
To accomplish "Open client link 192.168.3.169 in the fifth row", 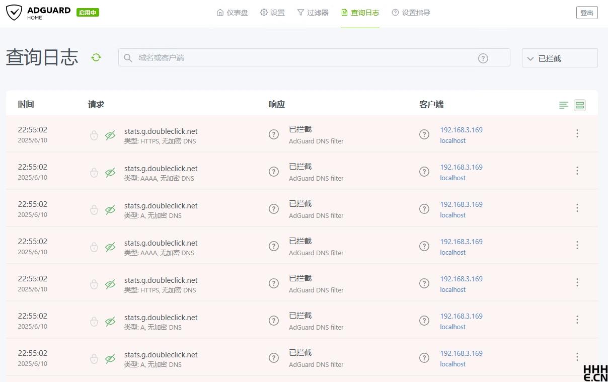I will point(461,279).
